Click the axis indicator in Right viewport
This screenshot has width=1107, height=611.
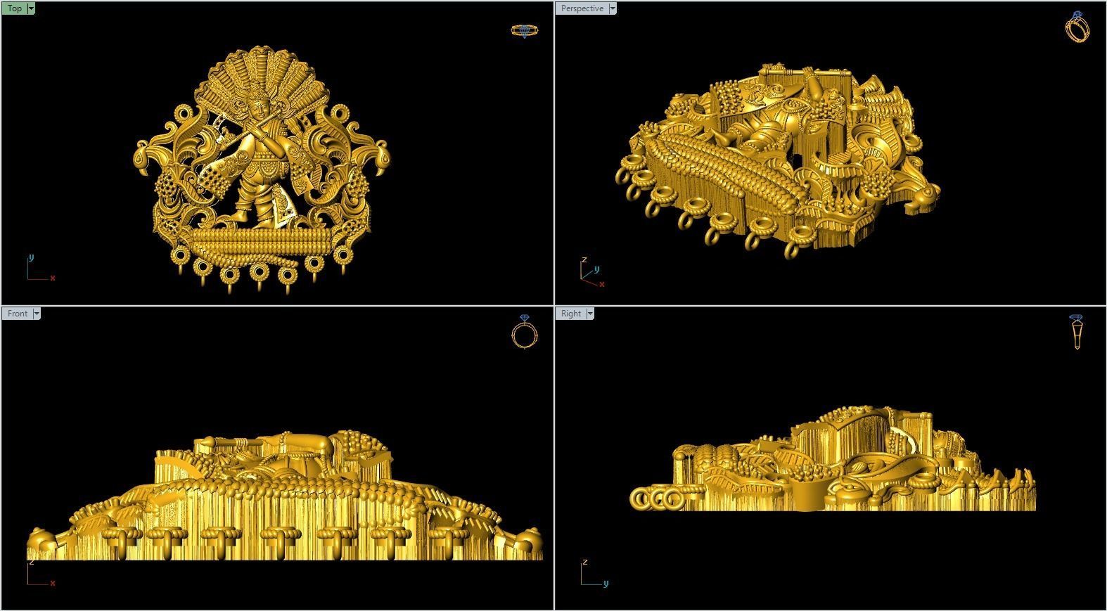point(595,572)
